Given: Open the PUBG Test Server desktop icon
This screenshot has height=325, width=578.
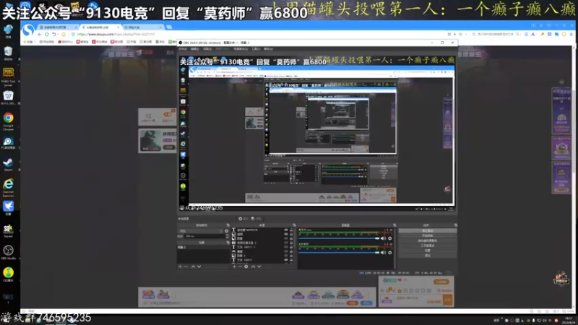Looking at the screenshot, I should [x=8, y=77].
